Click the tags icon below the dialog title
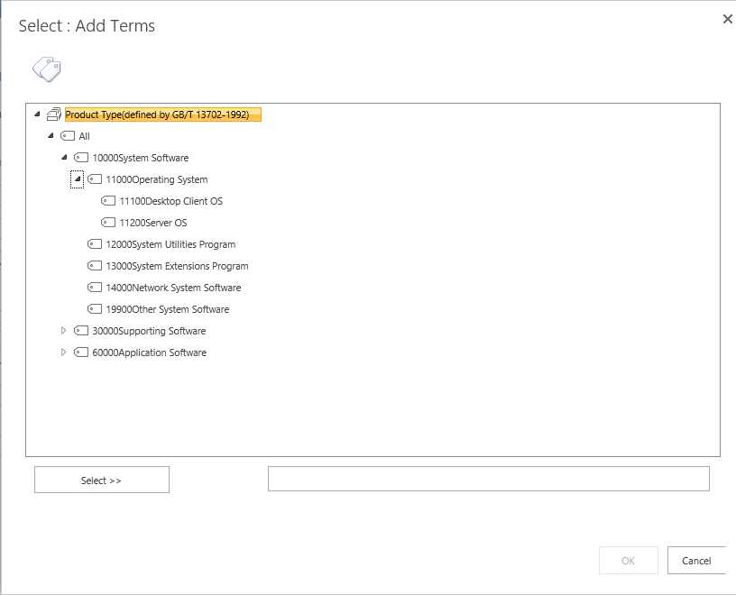Viewport: 736px width, 595px height. 46,69
